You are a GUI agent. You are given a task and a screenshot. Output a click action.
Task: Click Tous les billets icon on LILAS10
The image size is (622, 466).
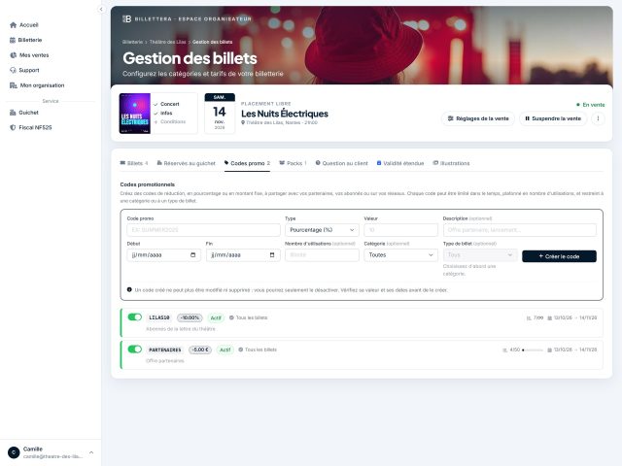[231, 317]
